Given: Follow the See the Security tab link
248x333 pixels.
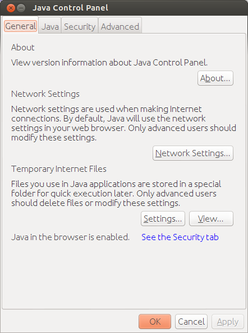Looking at the screenshot, I should pyautogui.click(x=180, y=237).
